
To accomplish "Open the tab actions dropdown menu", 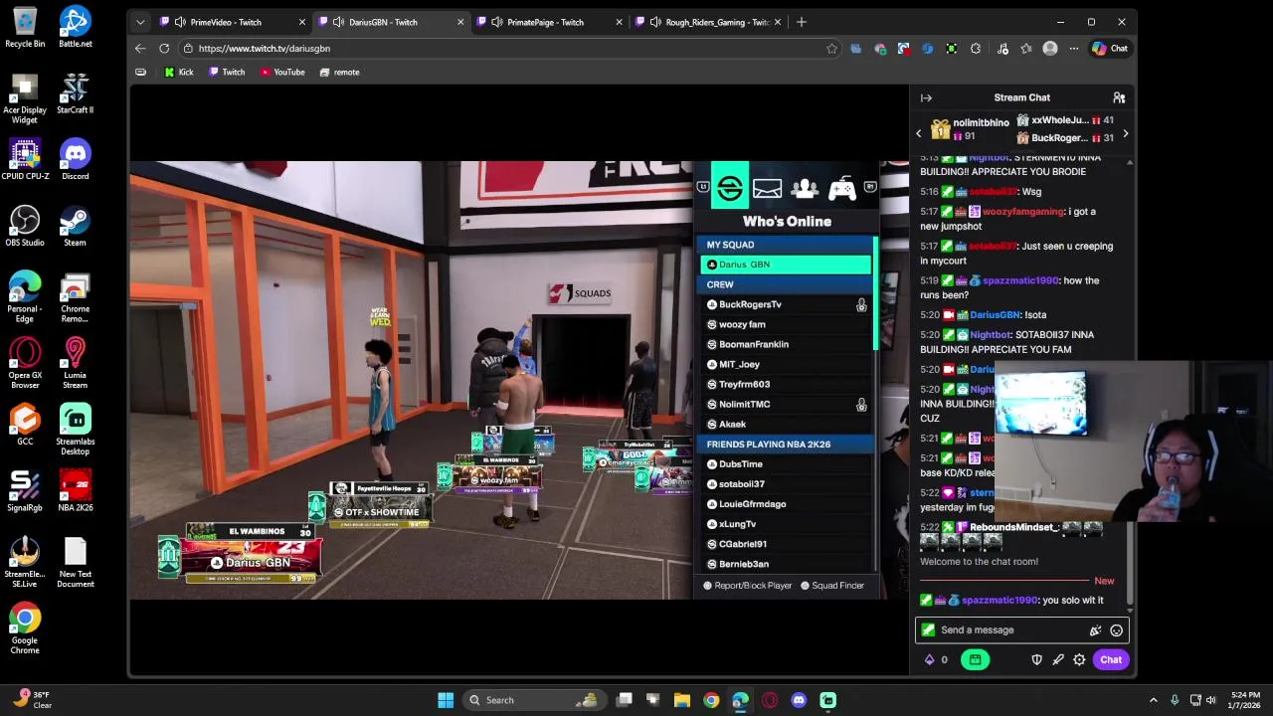I will click(140, 22).
